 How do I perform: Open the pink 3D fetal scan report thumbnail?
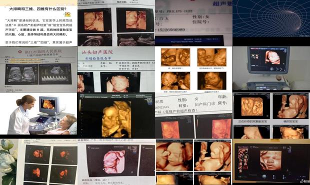(x=116, y=162)
